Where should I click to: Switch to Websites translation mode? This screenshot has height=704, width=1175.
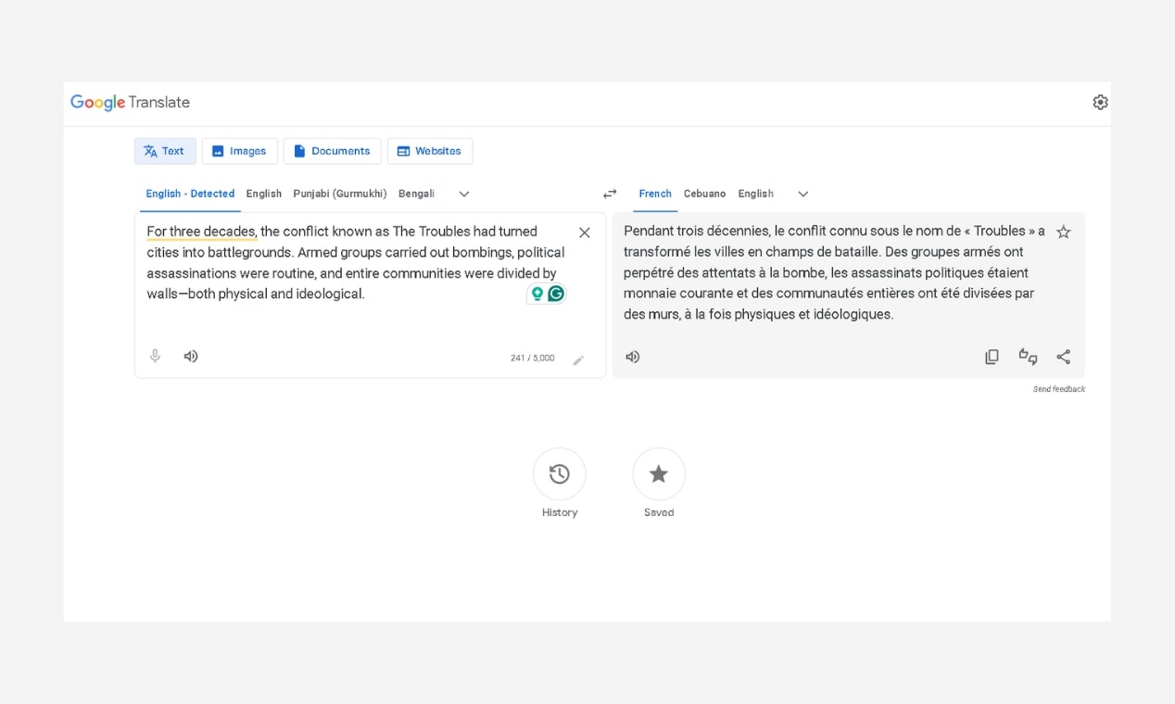pos(430,151)
